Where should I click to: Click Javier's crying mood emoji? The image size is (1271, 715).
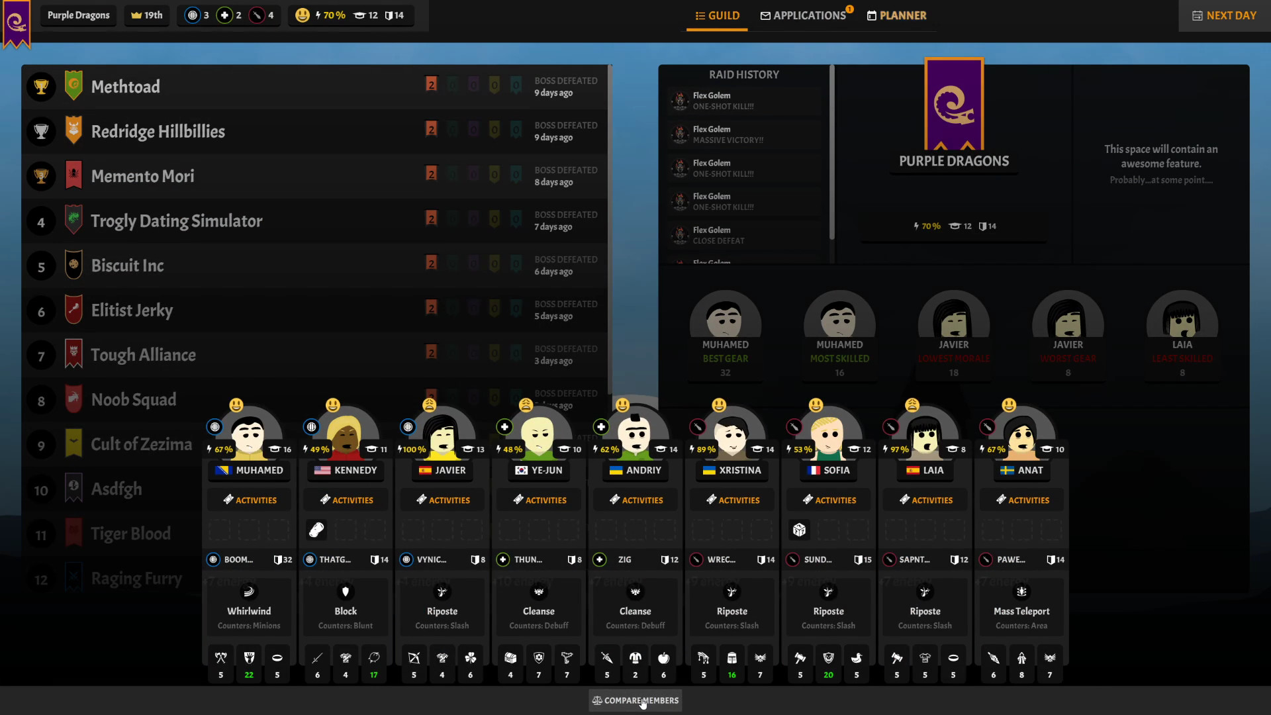(x=430, y=405)
